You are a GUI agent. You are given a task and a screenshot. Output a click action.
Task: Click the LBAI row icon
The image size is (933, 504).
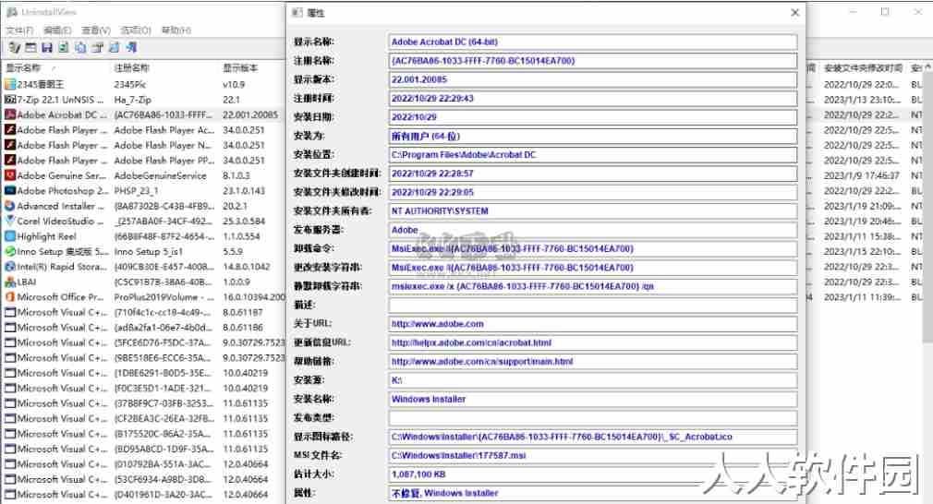tap(9, 282)
